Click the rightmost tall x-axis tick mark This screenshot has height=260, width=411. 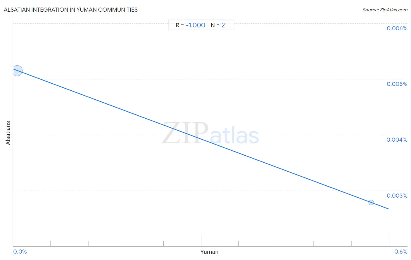click(x=389, y=241)
